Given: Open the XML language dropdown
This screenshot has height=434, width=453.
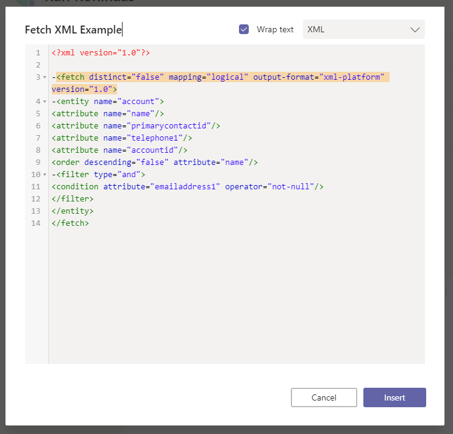Looking at the screenshot, I should click(364, 29).
